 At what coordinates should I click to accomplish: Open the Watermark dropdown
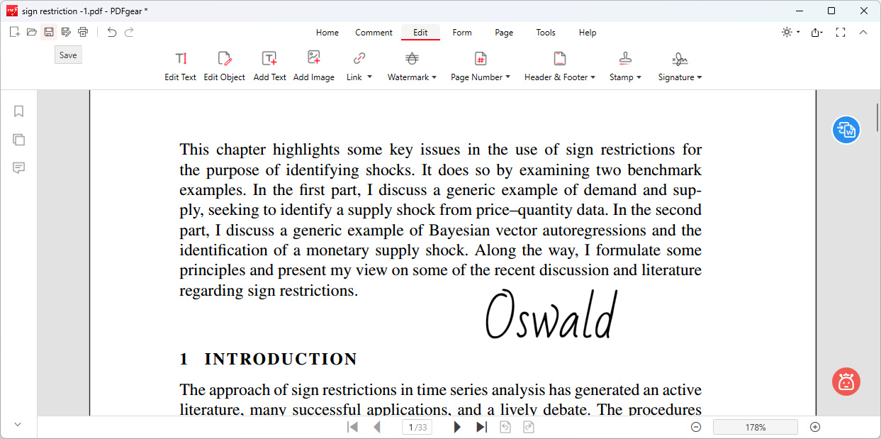coord(412,65)
